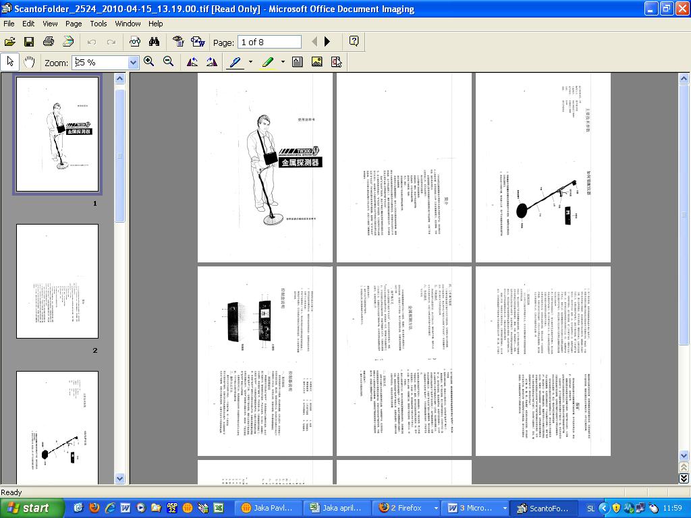Expand the Firefox taskbar group dropdown
This screenshot has width=691, height=518.
coord(436,509)
